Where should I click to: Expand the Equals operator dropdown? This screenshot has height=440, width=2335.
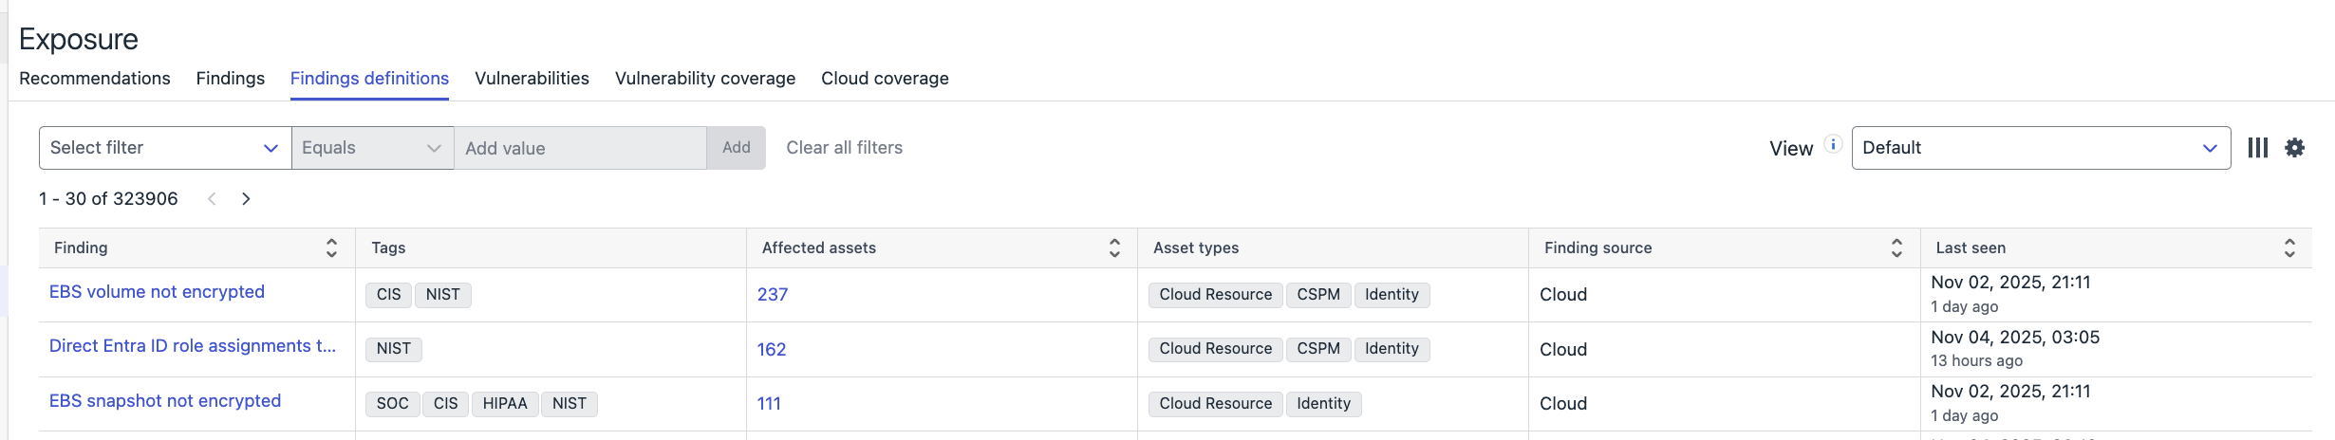point(372,148)
